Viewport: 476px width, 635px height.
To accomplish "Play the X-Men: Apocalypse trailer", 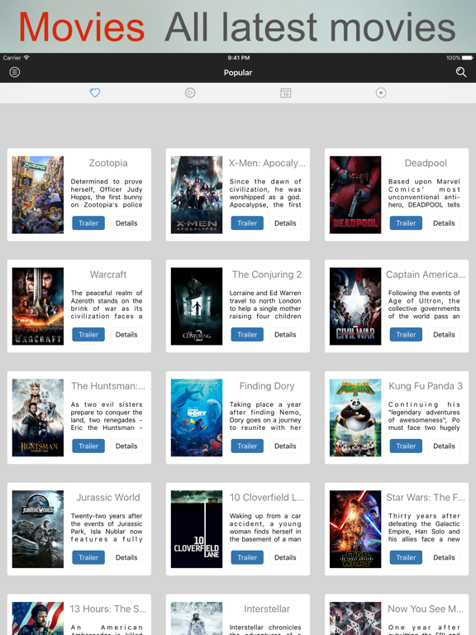I will [x=247, y=223].
